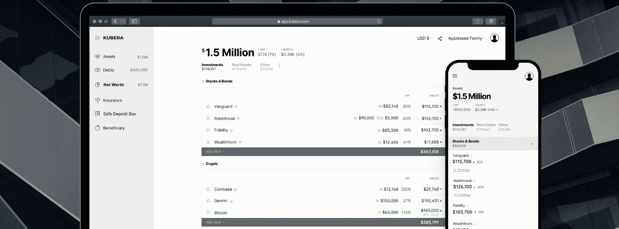Click the Assets diamond icon in sidebar
This screenshot has height=229, width=619.
(x=97, y=56)
